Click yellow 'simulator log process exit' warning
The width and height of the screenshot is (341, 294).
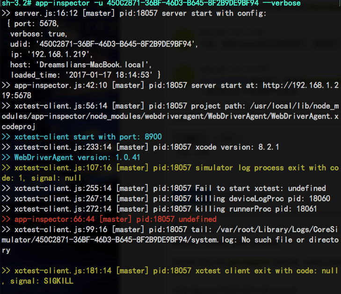click(170, 168)
